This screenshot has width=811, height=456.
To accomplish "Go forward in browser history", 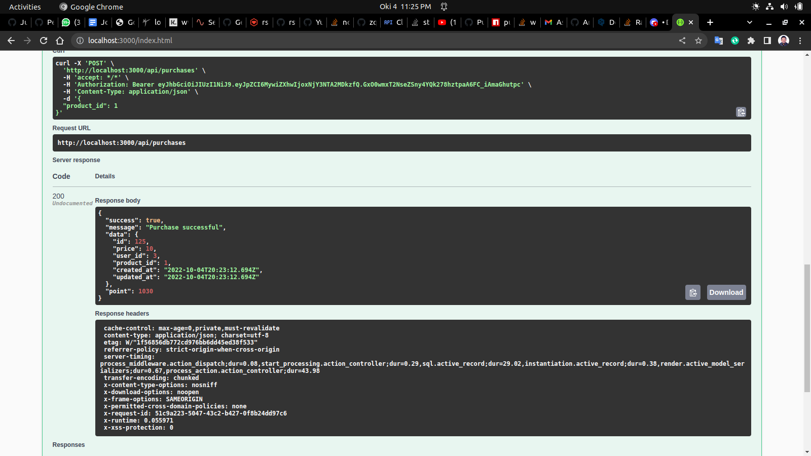I will point(27,41).
